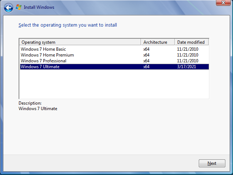Sort by Operating system column header

[x=80, y=42]
